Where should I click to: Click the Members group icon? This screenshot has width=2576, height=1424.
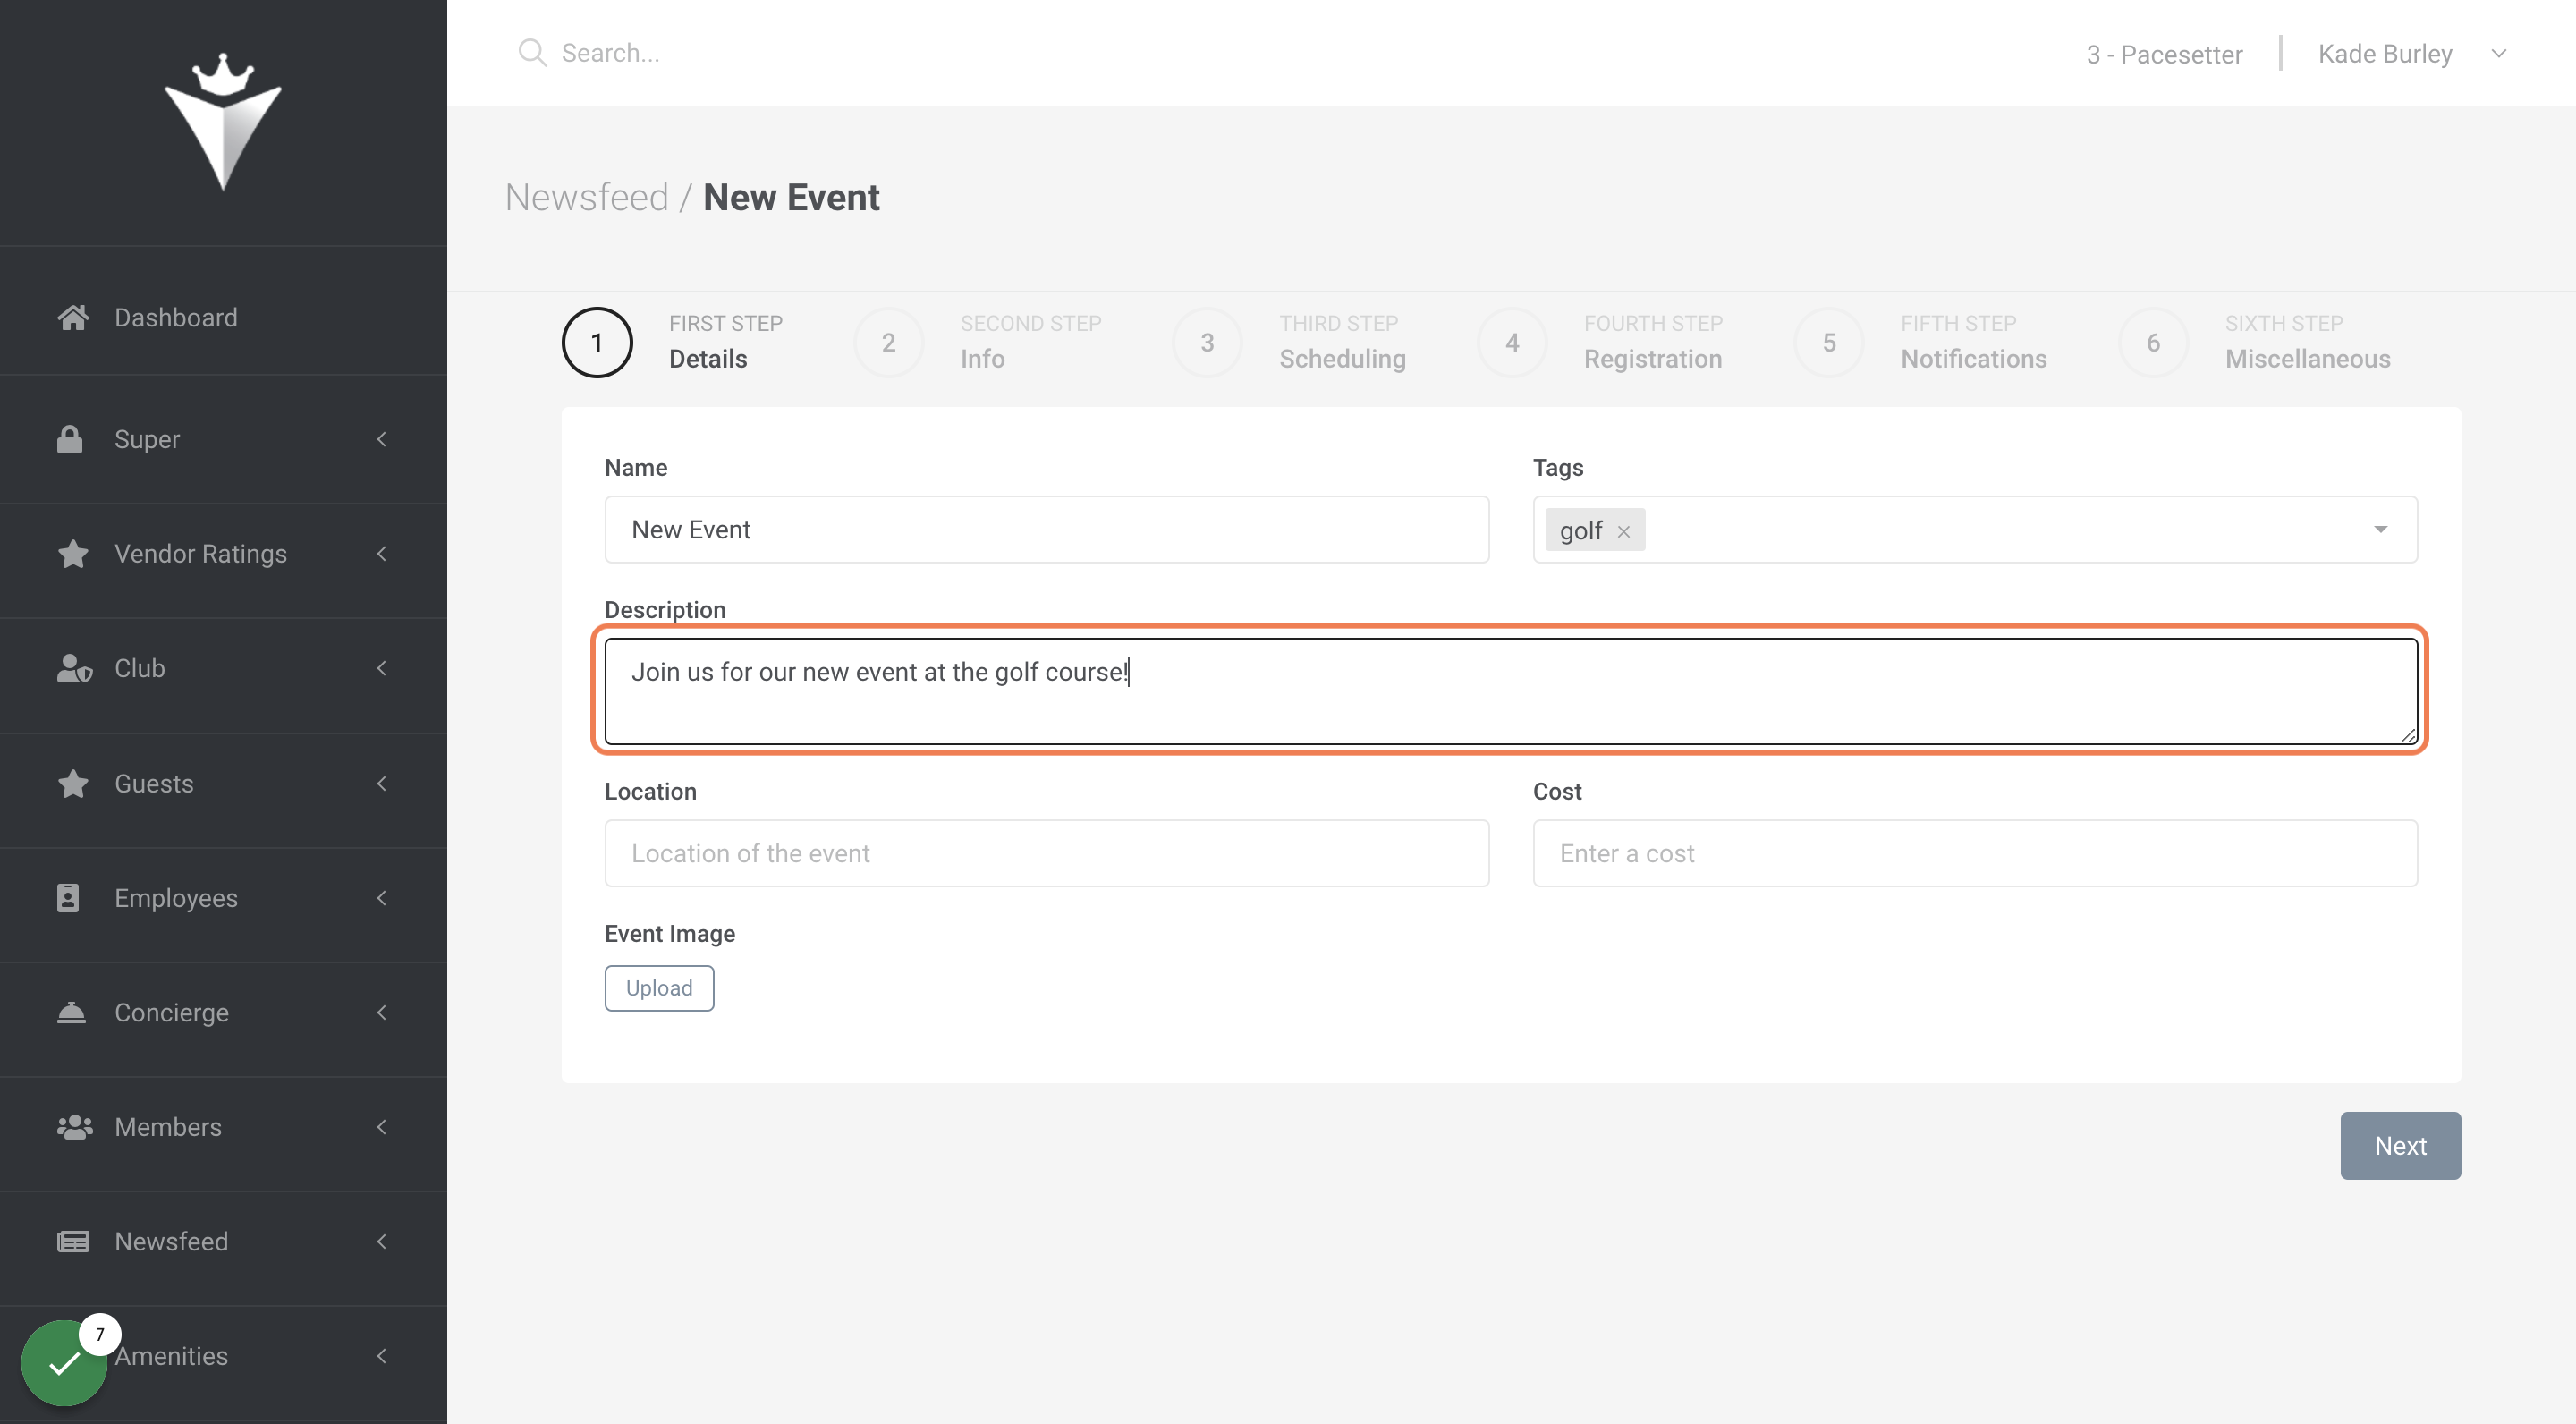75,1127
